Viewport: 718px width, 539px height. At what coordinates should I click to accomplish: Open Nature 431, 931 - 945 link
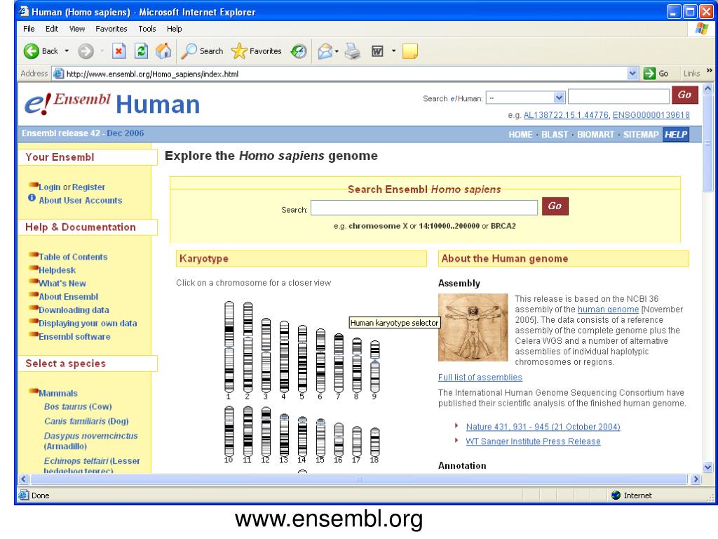click(x=543, y=427)
